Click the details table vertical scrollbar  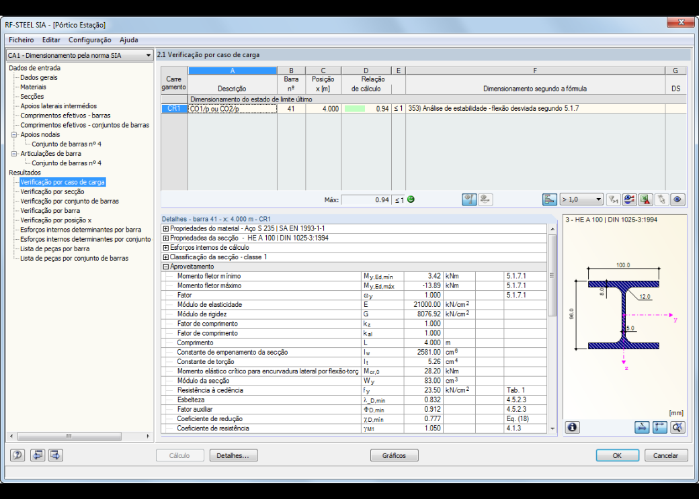(x=552, y=328)
